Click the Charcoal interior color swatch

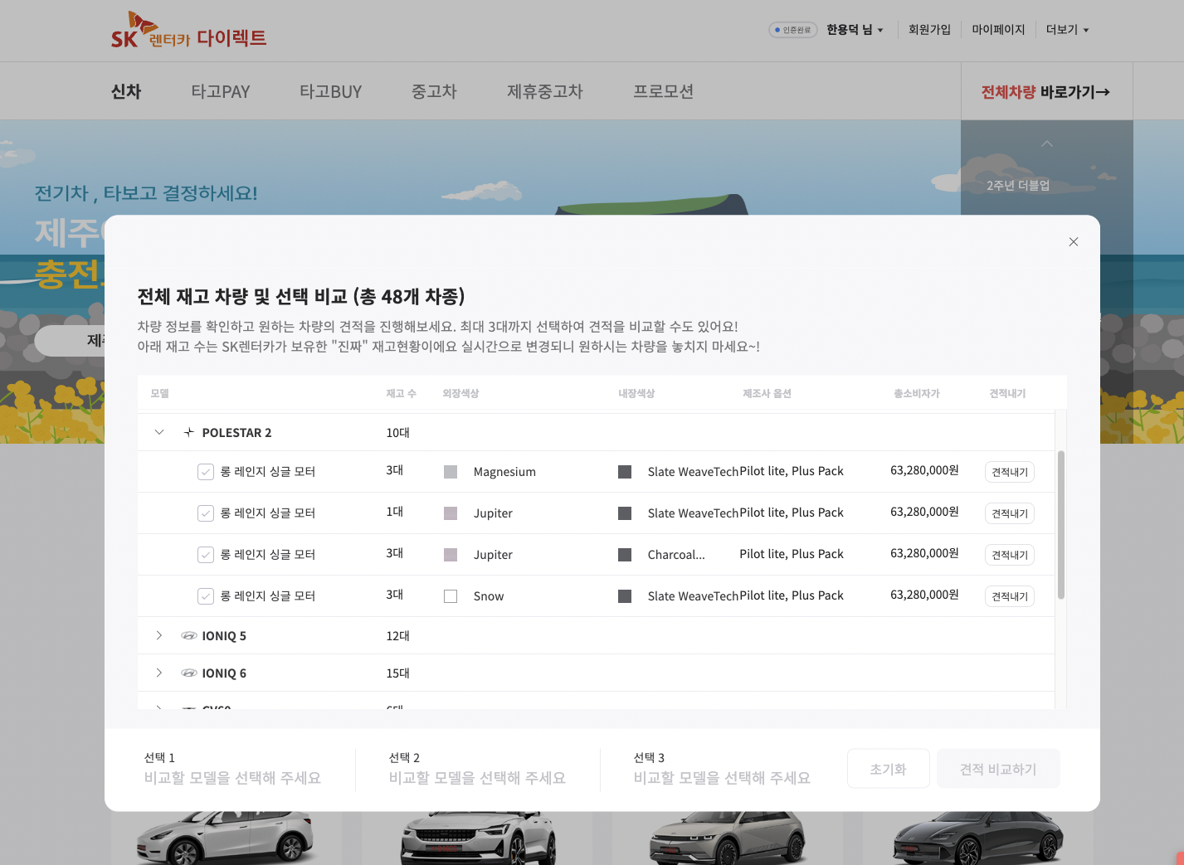click(625, 555)
